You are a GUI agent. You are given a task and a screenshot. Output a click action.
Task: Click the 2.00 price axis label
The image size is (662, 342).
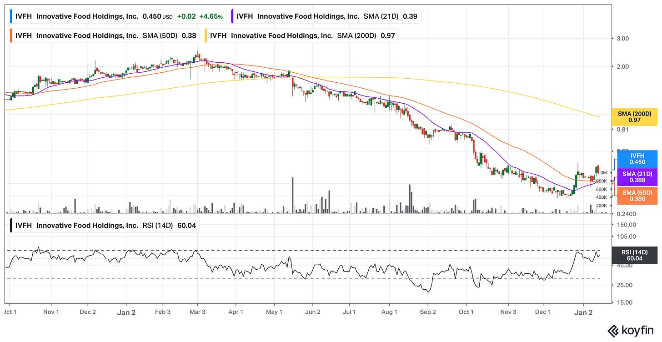click(x=622, y=66)
